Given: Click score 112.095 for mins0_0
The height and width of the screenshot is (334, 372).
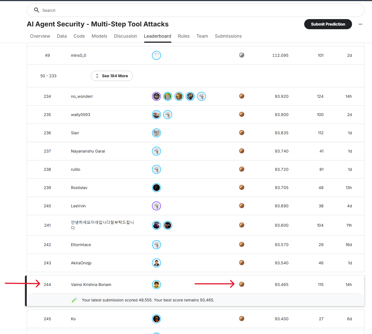Looking at the screenshot, I should pyautogui.click(x=280, y=55).
